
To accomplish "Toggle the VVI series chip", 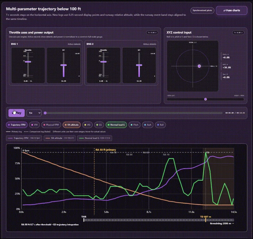I will (34, 125).
